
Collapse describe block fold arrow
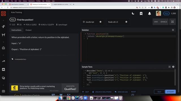(x=85, y=71)
